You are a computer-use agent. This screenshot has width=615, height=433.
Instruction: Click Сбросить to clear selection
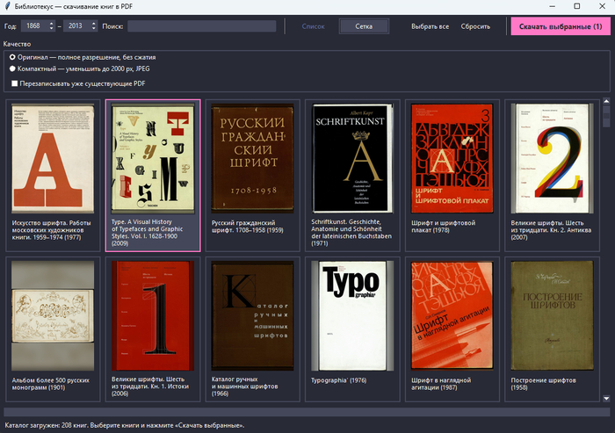click(x=475, y=26)
